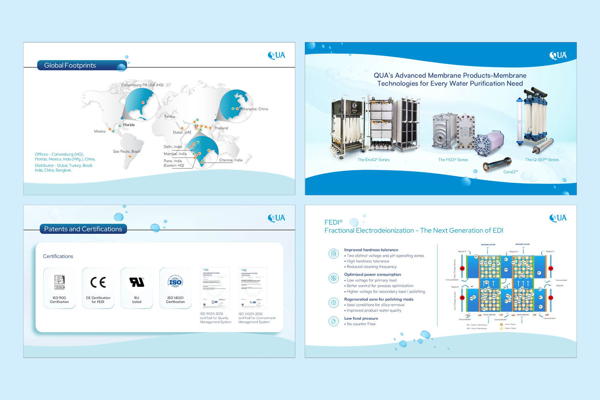Click the Certifications heading
This screenshot has height=400, width=600.
58,256
